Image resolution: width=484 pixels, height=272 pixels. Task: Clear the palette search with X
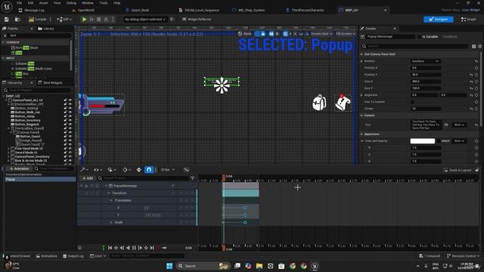tap(5, 36)
